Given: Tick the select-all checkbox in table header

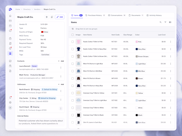Looking at the screenshot, I should (73, 35).
